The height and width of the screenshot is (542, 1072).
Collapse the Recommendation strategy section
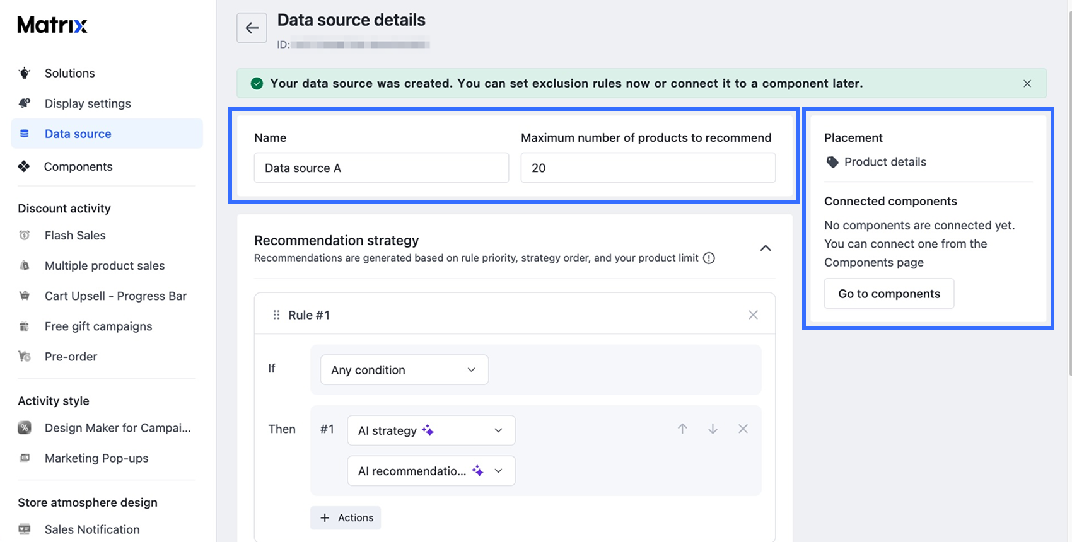coord(766,248)
